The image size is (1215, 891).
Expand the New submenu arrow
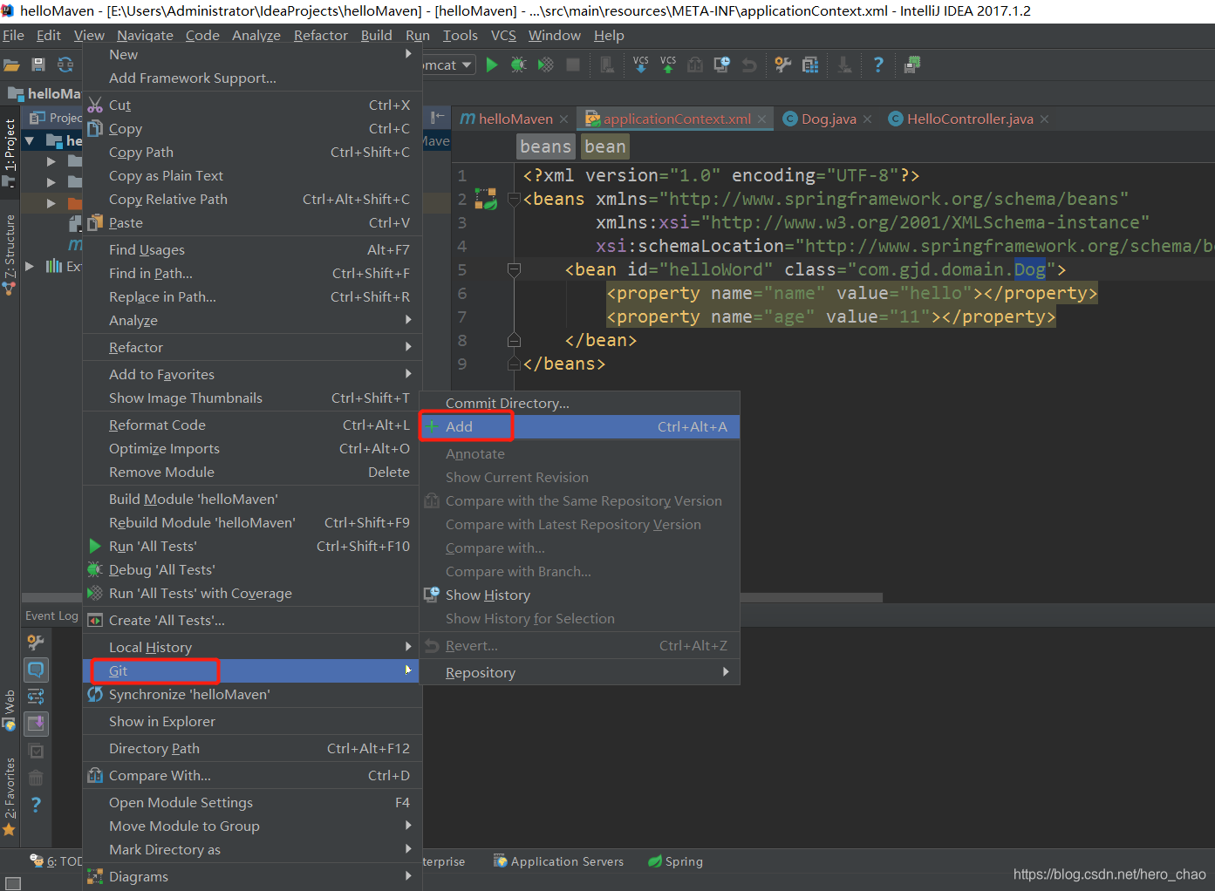pos(408,54)
